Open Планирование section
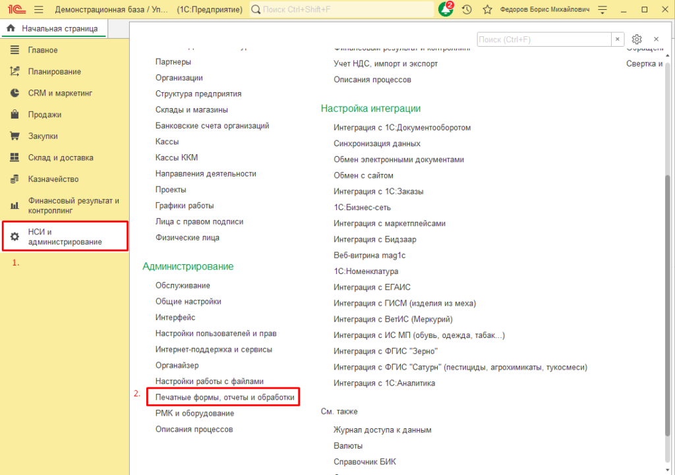The width and height of the screenshot is (675, 475). [x=65, y=71]
